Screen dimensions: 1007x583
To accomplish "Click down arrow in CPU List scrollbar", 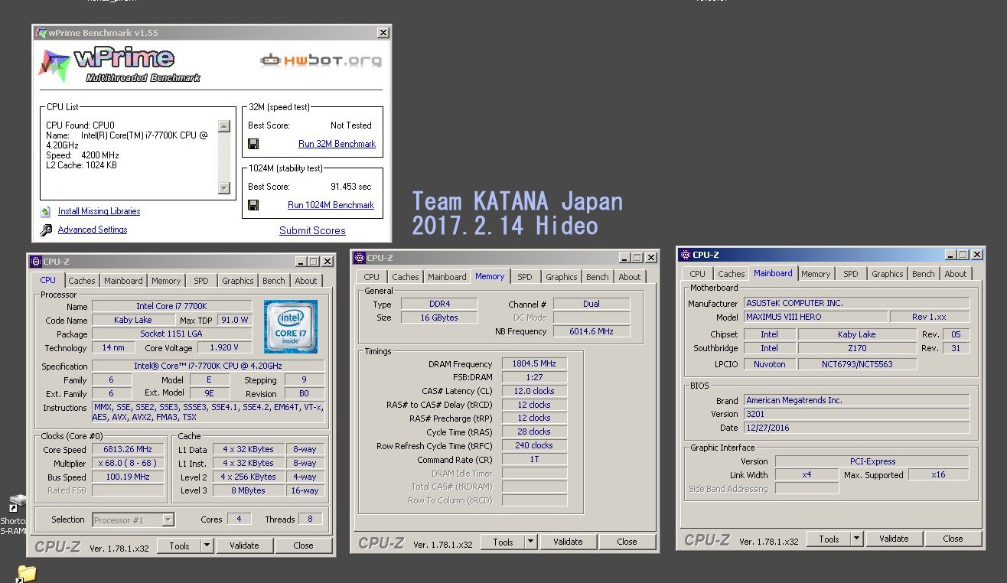I will (223, 187).
